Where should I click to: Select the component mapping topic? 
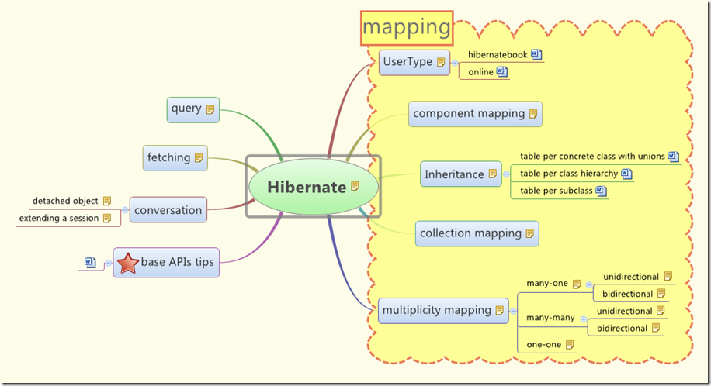[x=475, y=114]
